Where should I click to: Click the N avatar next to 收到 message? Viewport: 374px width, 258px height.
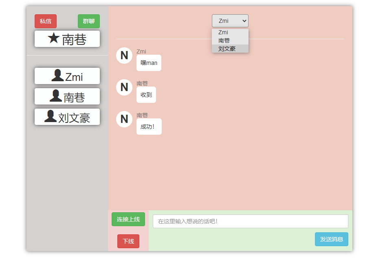pos(124,87)
